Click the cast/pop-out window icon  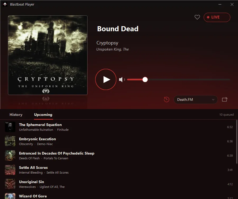225,99
